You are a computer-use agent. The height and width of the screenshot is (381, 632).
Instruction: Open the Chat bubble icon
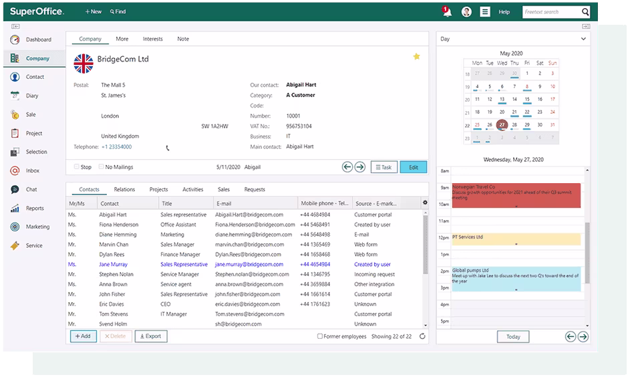[x=15, y=189]
